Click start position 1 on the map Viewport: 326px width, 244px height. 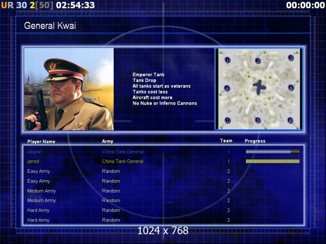point(227,60)
